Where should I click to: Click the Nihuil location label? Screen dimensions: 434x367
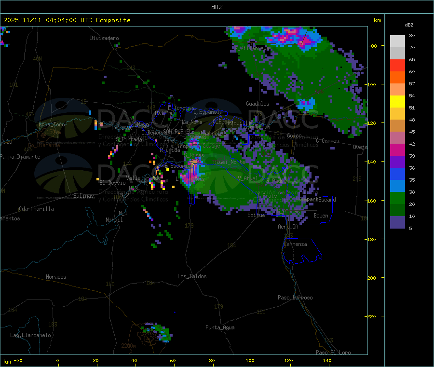pos(114,220)
